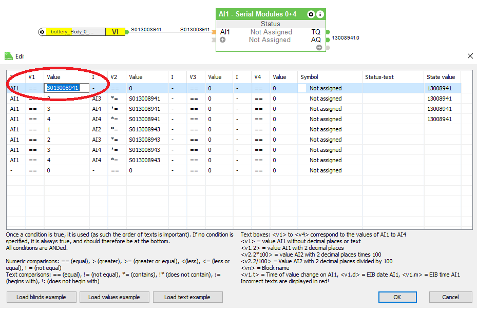Open info icon on Serial Modules block
Screen dimensions: 477x313
coord(320,14)
